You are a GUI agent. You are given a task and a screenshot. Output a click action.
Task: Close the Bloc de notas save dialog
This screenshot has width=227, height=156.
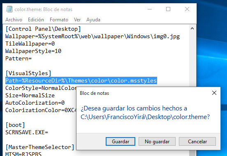[214, 93]
